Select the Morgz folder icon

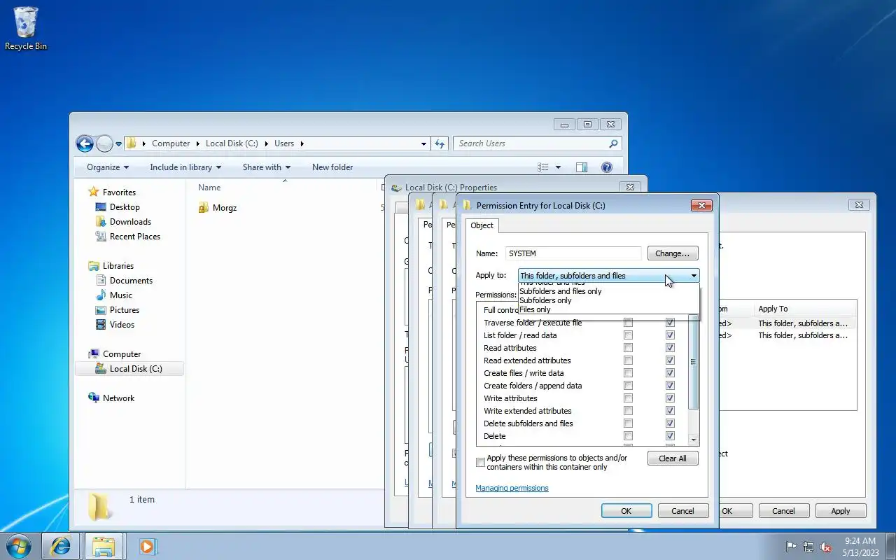point(204,208)
